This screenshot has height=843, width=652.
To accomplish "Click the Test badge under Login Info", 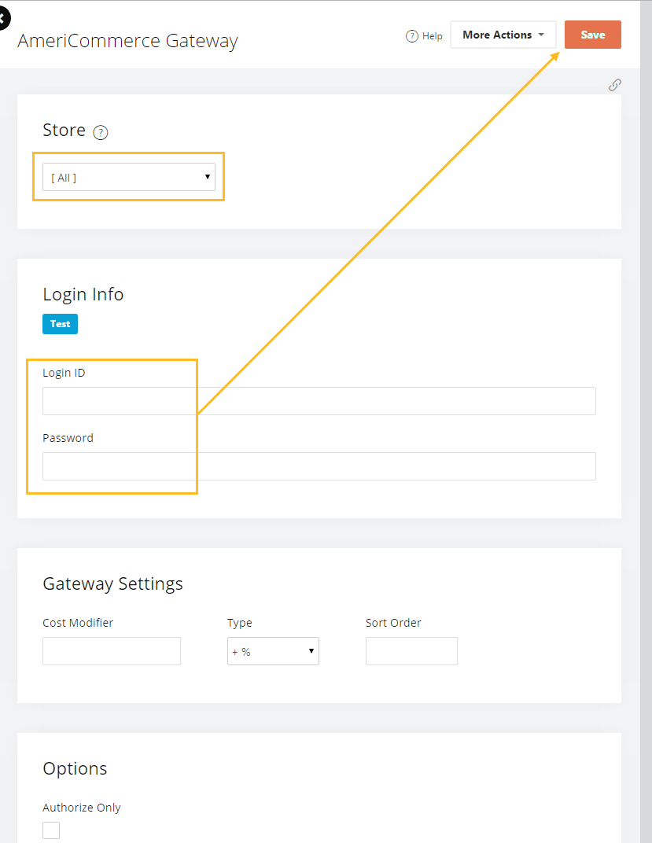I will click(60, 323).
